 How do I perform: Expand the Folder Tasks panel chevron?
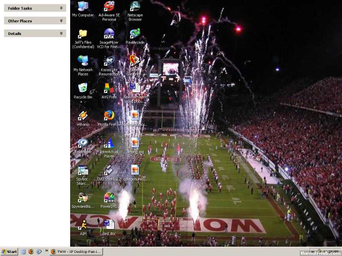62,8
